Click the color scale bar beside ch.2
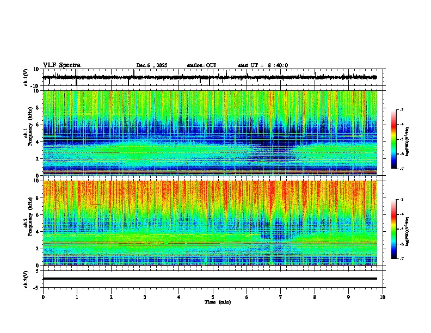This screenshot has width=431, height=333. (x=394, y=229)
